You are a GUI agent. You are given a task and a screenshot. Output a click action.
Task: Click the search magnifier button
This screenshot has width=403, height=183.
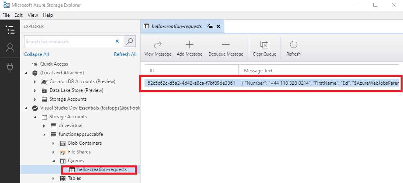tap(130, 41)
